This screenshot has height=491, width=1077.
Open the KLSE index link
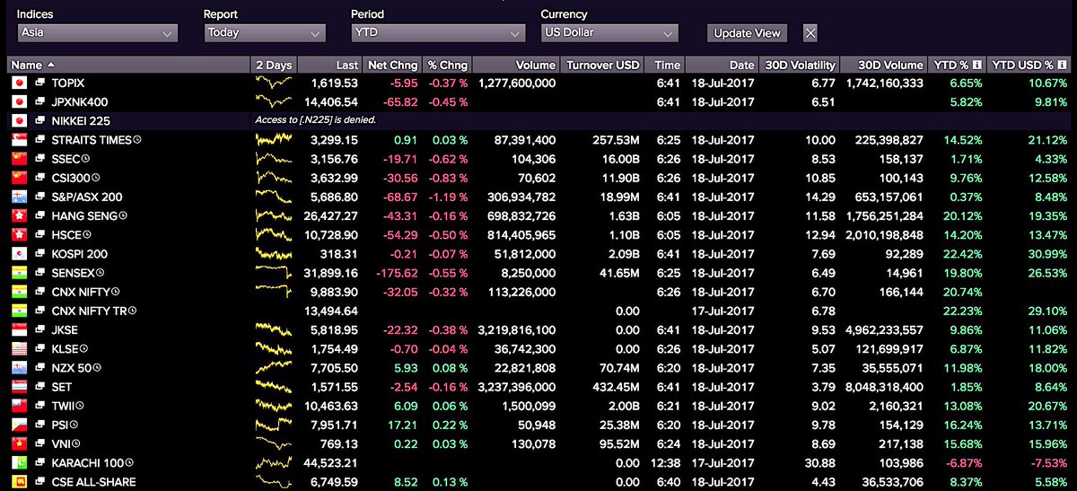(66, 348)
